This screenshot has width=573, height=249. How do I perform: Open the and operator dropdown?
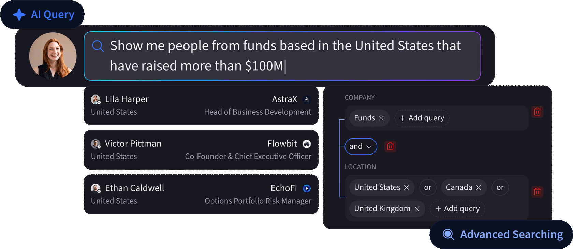click(361, 146)
